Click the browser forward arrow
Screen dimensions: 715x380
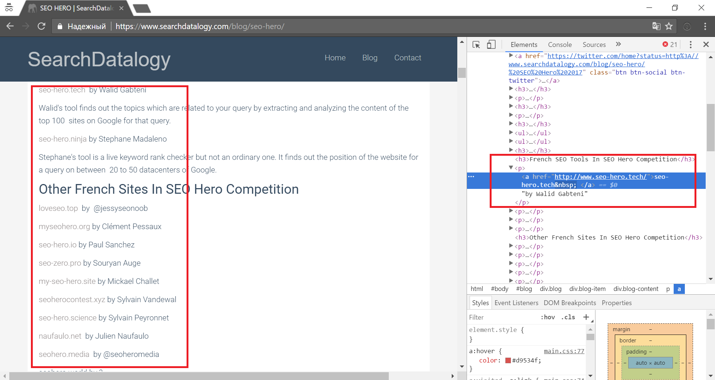(26, 26)
